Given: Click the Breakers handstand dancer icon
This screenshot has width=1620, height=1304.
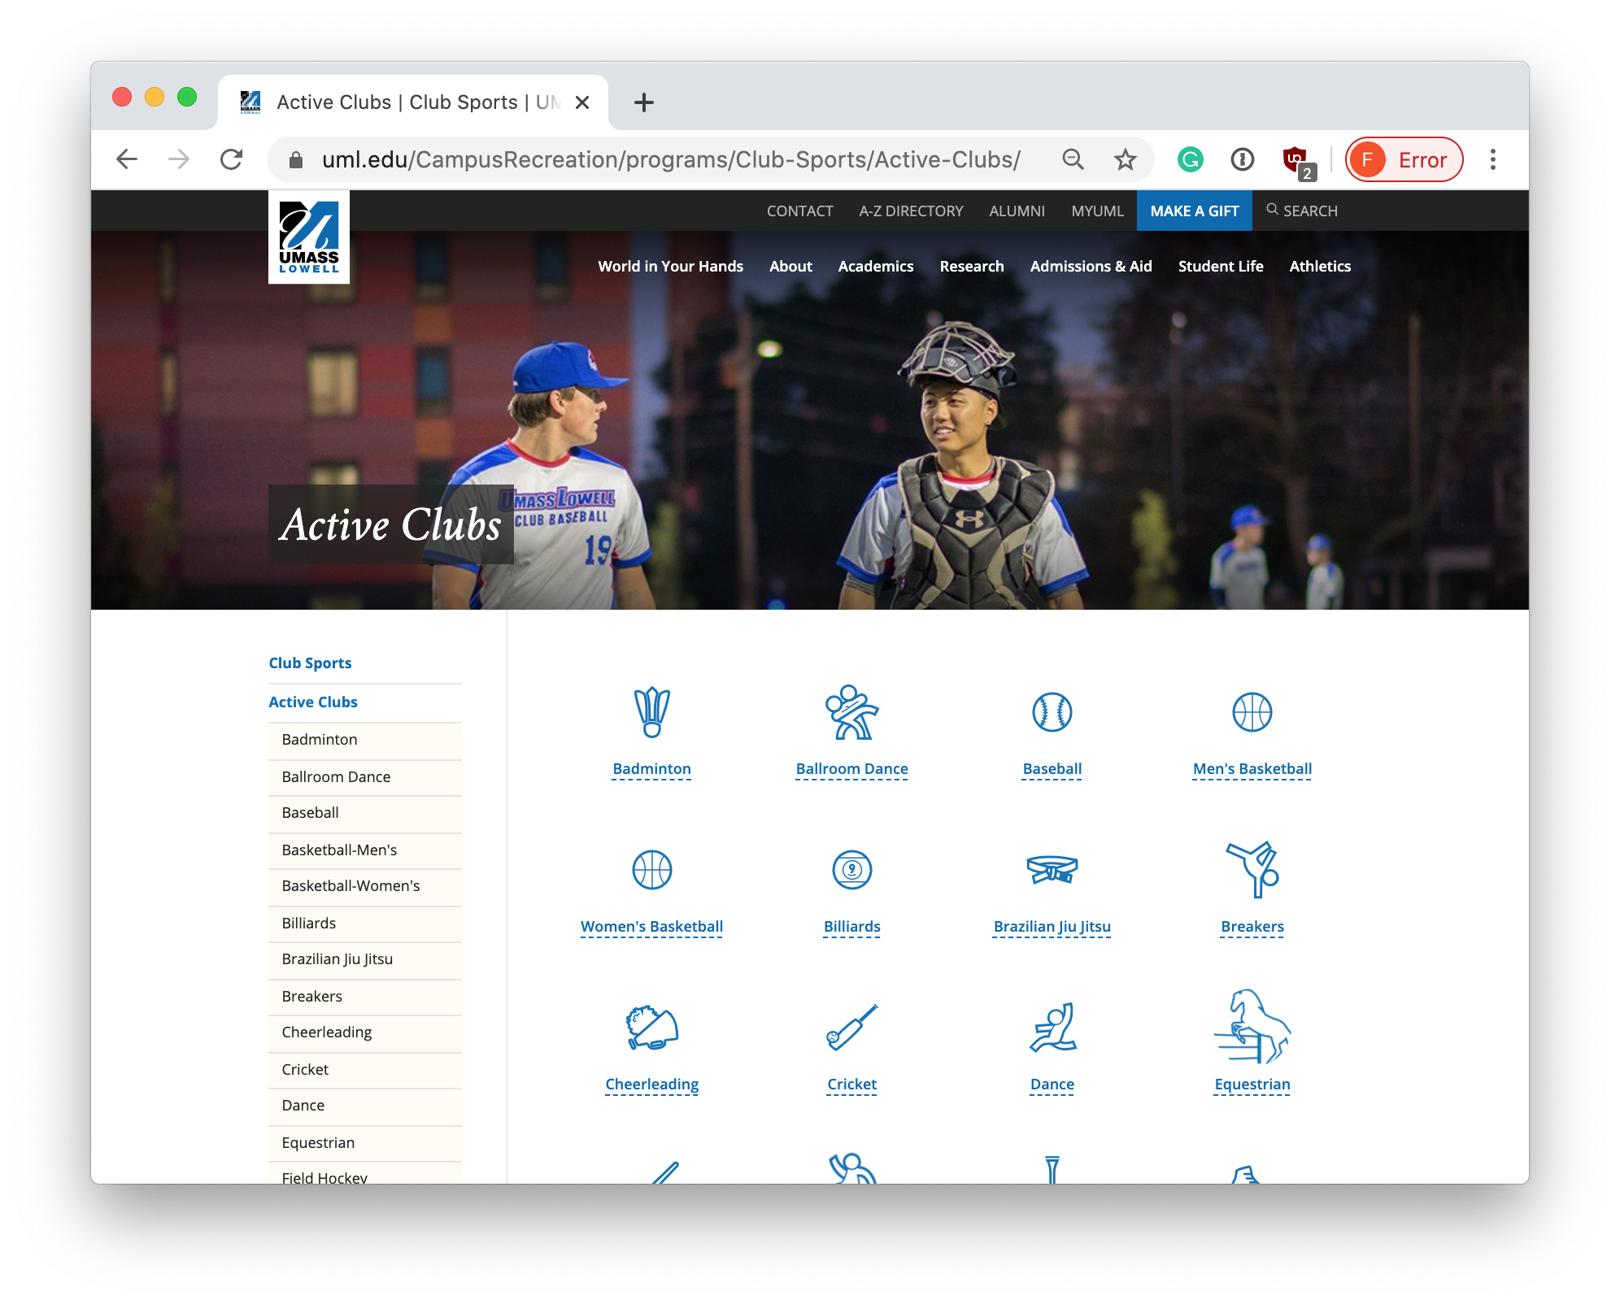Looking at the screenshot, I should pyautogui.click(x=1252, y=870).
